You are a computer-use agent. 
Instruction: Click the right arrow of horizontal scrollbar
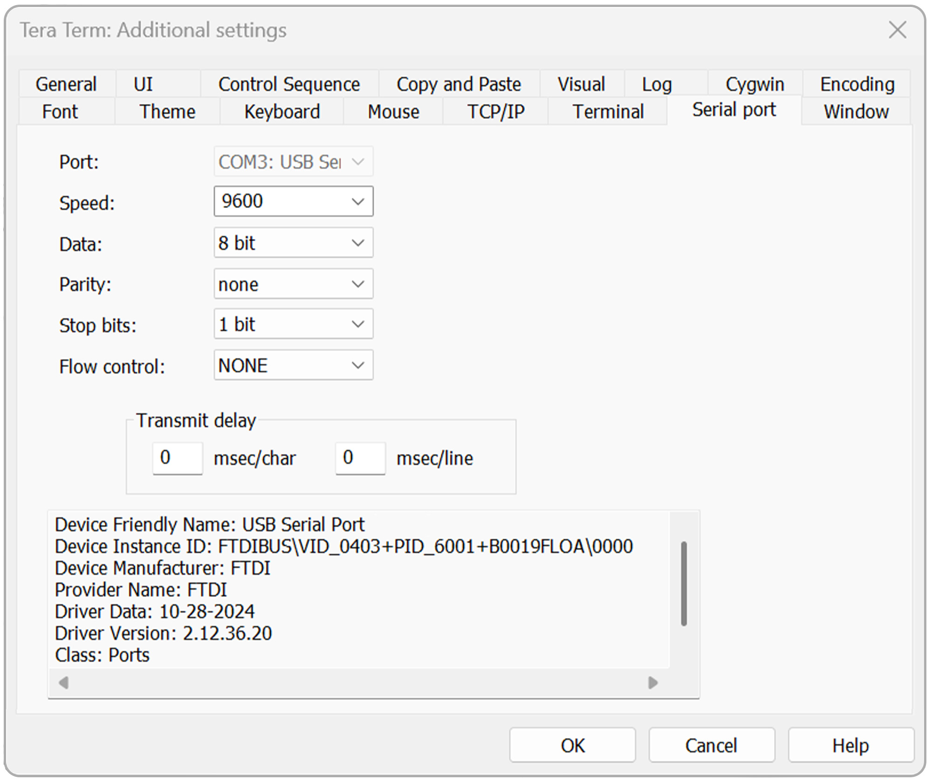[x=653, y=683]
